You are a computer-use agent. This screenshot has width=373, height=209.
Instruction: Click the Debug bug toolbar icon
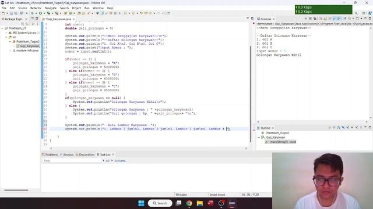pyautogui.click(x=32, y=13)
